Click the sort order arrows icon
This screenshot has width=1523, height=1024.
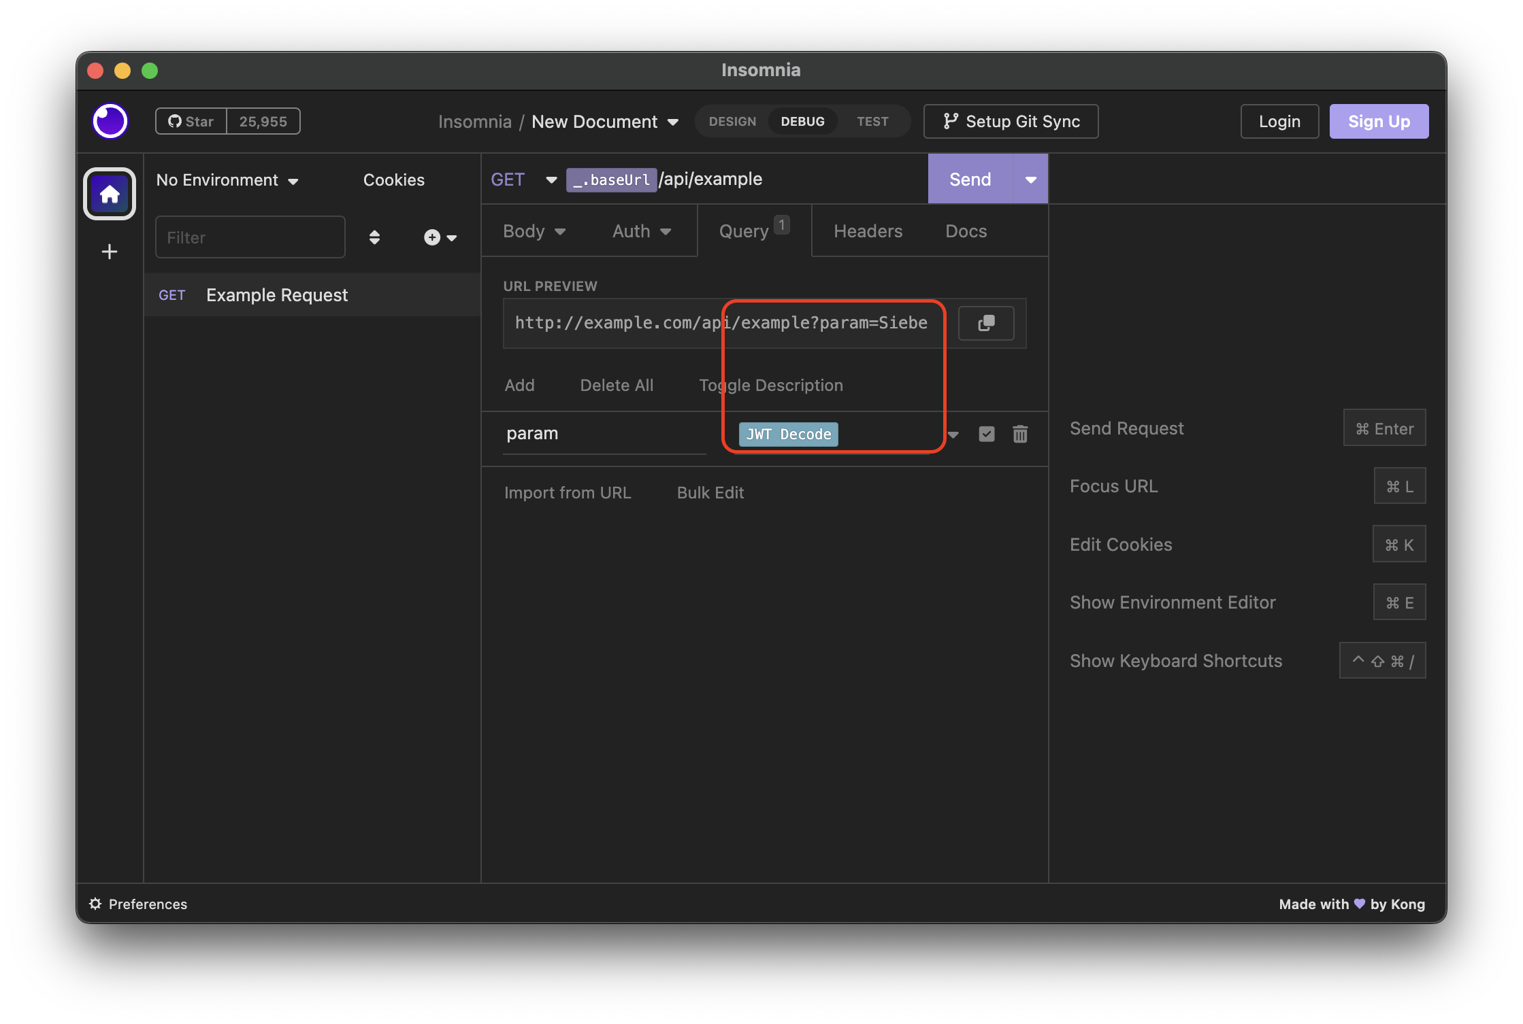tap(374, 237)
